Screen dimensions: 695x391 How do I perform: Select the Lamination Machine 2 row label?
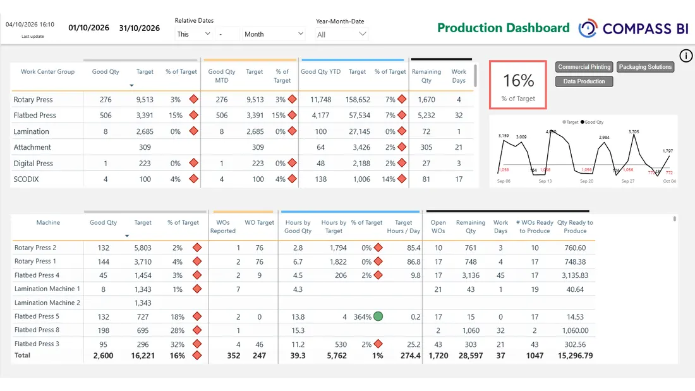click(x=47, y=303)
